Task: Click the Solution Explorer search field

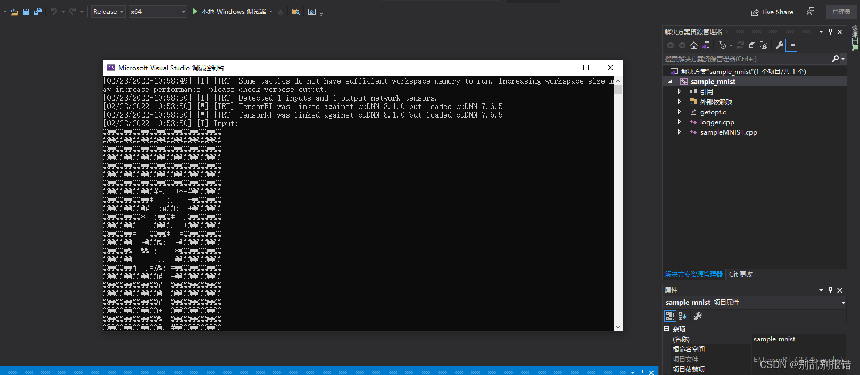Action: (746, 59)
